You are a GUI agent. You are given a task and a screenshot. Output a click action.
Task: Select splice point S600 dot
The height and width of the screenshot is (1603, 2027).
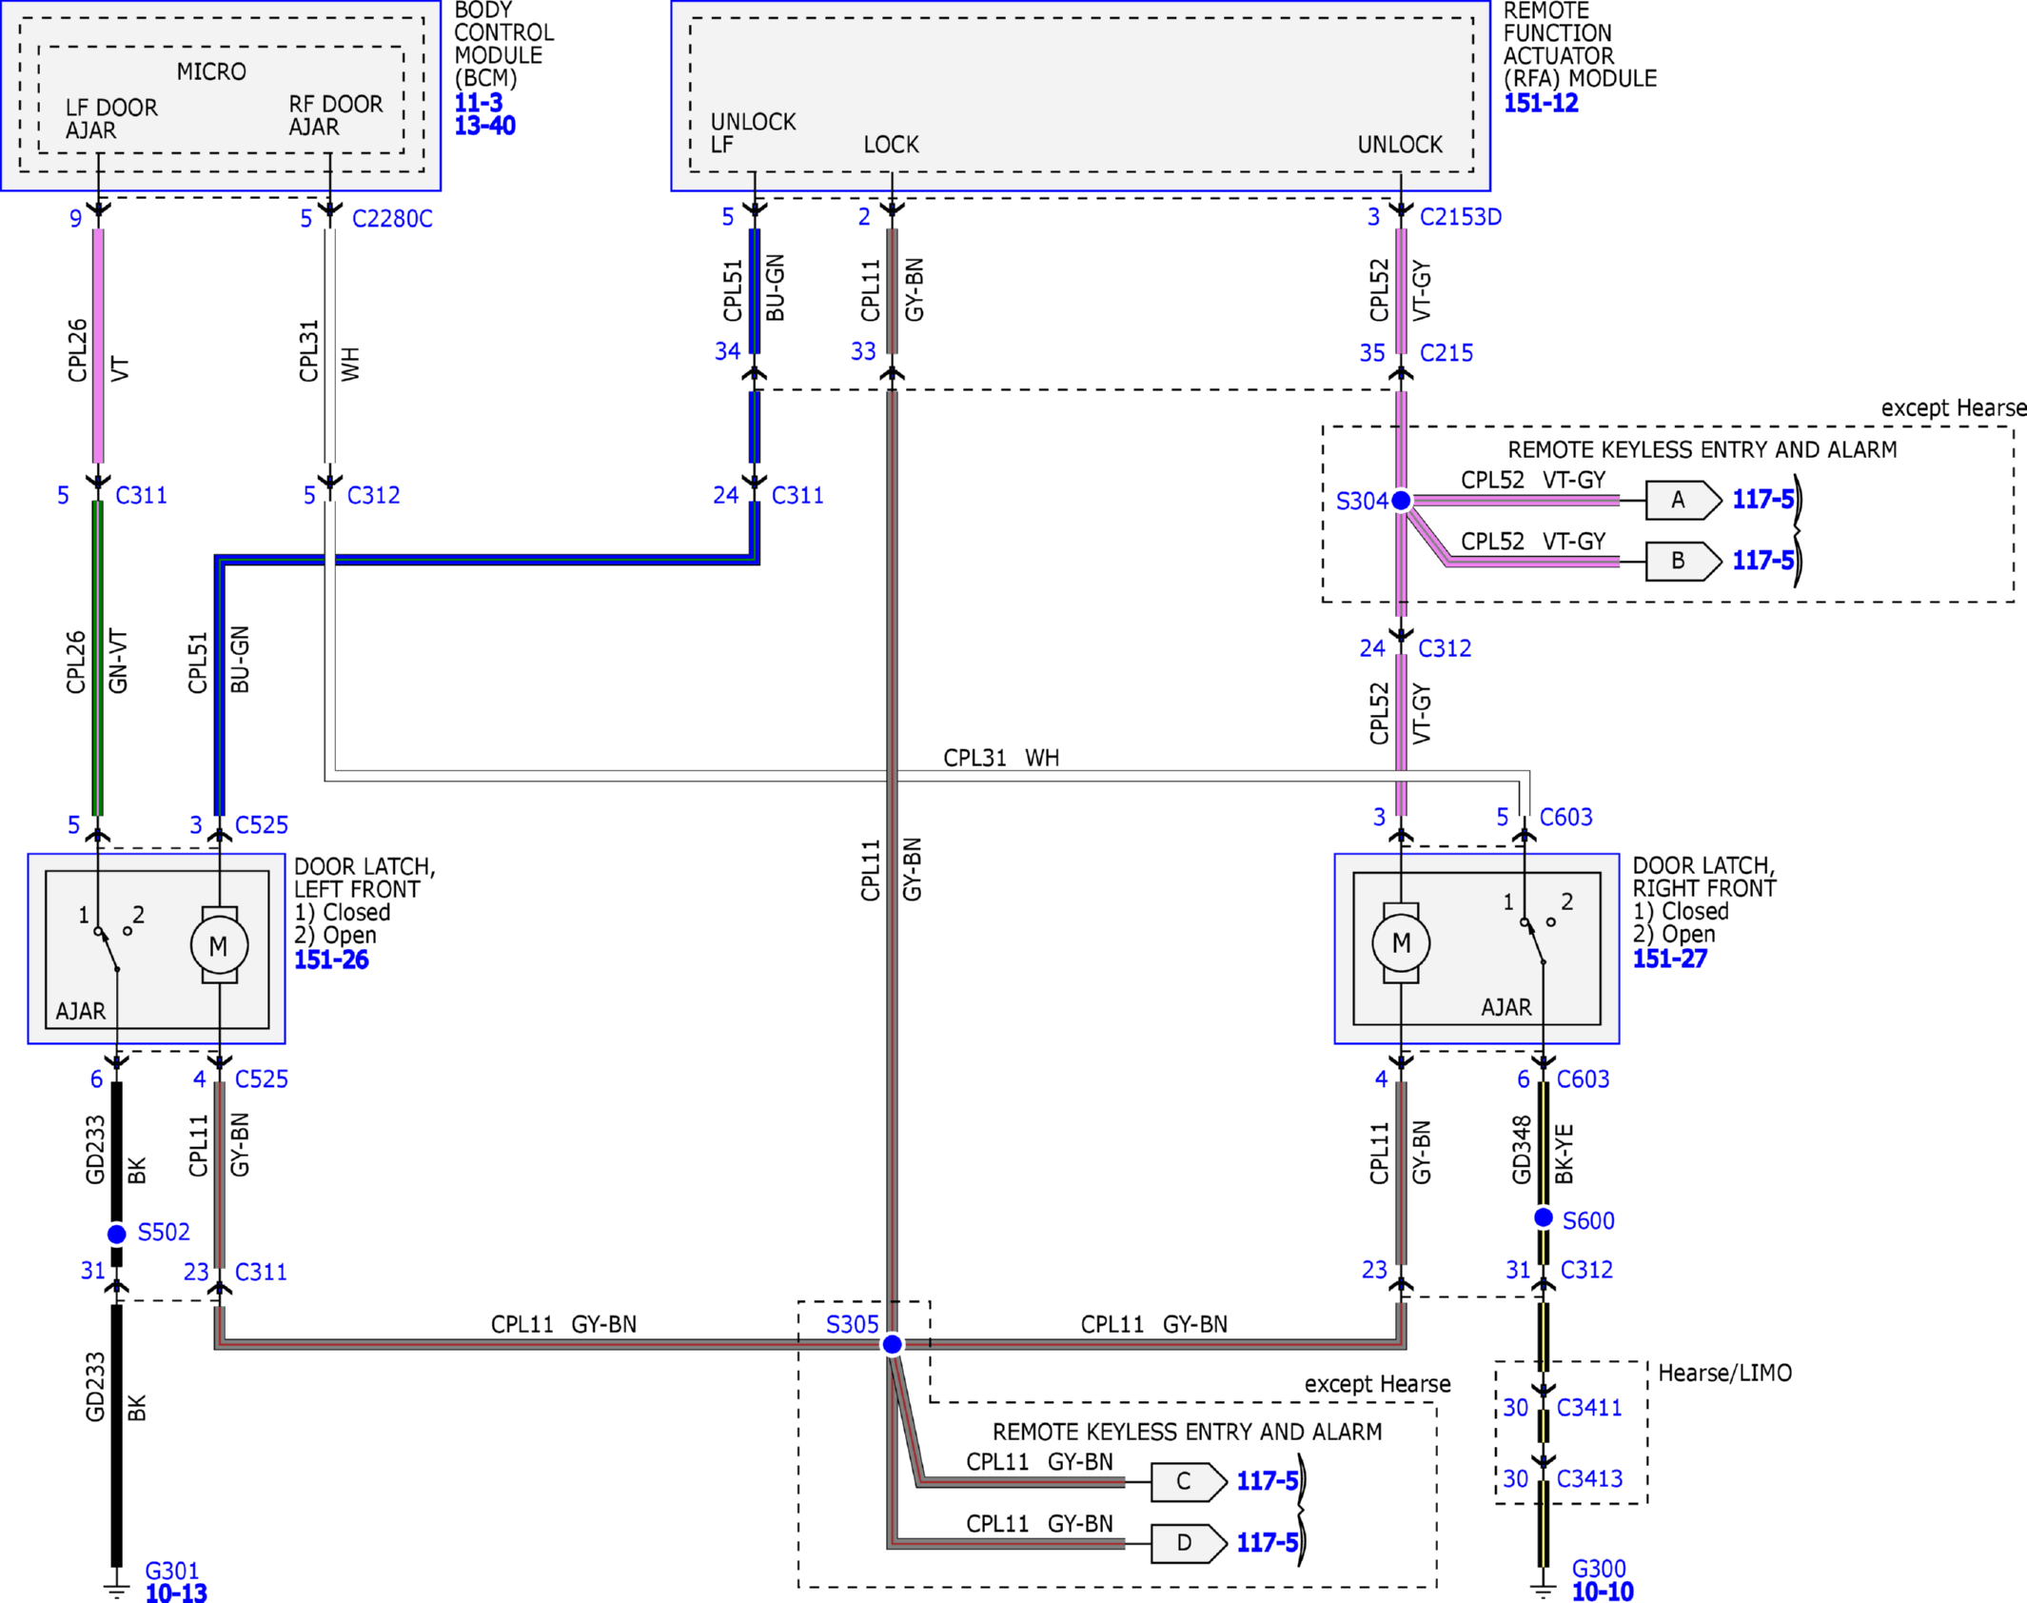coord(1543,1217)
